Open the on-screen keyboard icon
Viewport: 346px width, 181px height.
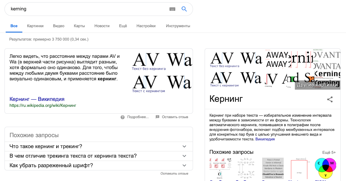pyautogui.click(x=172, y=9)
